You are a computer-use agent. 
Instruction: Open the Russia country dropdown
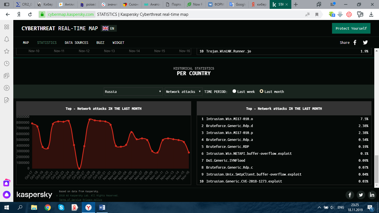[133, 92]
